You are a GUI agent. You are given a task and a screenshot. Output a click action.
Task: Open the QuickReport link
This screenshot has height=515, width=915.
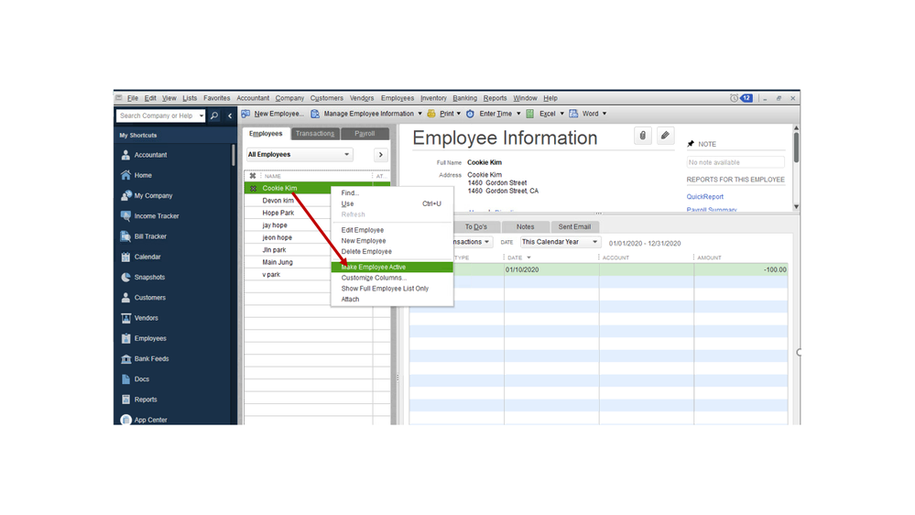pyautogui.click(x=705, y=197)
